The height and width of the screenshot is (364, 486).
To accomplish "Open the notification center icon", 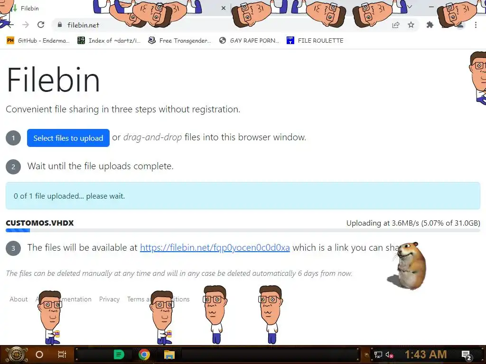I will [x=466, y=355].
